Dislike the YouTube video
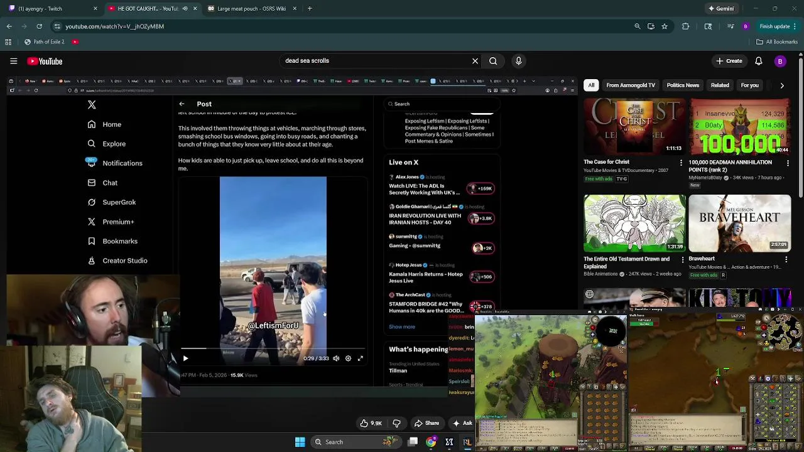Screen dimensions: 804x452 396,423
